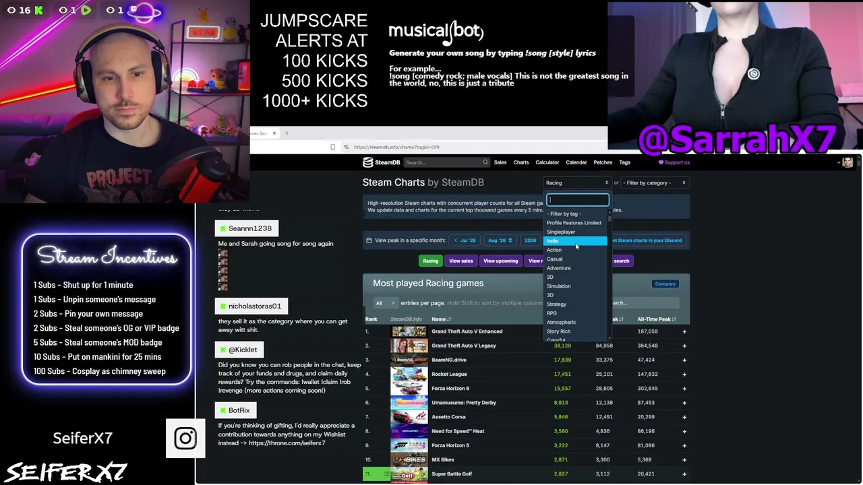Screen dimensions: 863x485
Task: Select RPG from the tag list
Action: pos(575,313)
